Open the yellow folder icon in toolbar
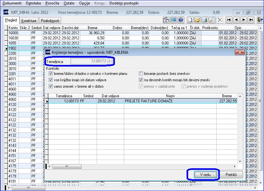 click(197, 20)
